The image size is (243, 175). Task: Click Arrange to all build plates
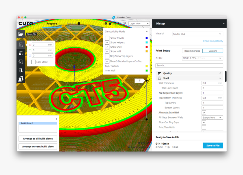pos(38,139)
